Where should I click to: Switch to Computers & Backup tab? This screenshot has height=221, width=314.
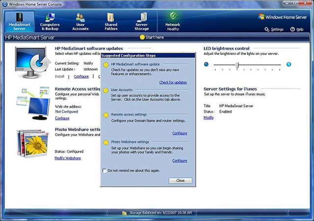point(50,22)
